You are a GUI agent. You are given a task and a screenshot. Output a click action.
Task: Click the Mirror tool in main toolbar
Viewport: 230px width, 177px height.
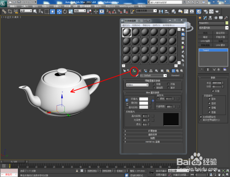(161, 12)
